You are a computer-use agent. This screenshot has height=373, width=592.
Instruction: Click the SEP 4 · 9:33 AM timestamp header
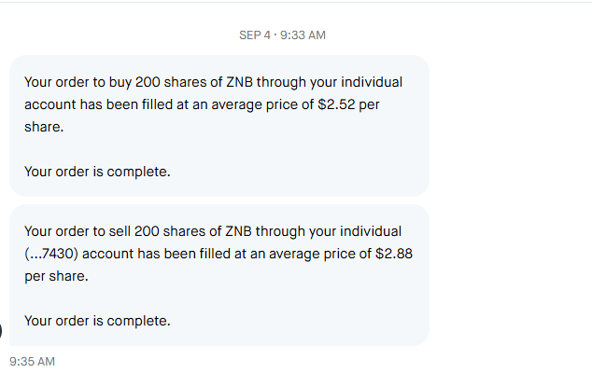pyautogui.click(x=282, y=35)
